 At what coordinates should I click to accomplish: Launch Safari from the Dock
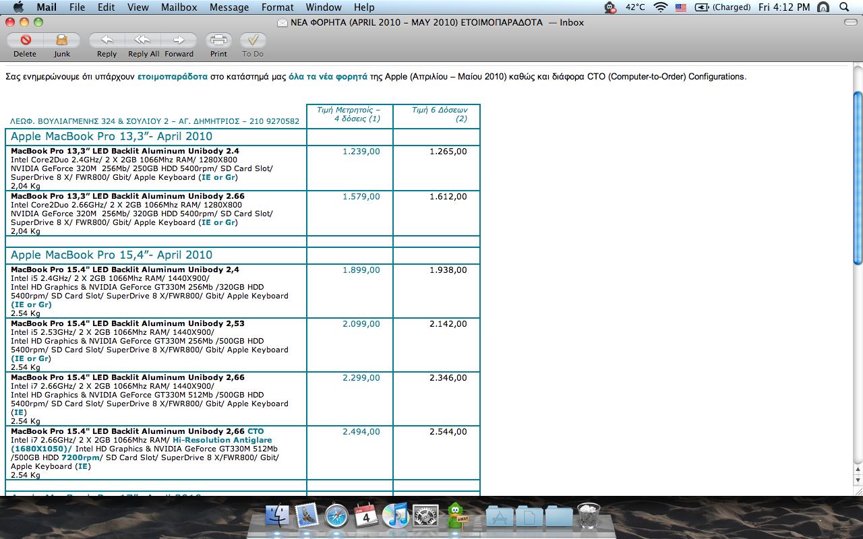click(x=336, y=516)
